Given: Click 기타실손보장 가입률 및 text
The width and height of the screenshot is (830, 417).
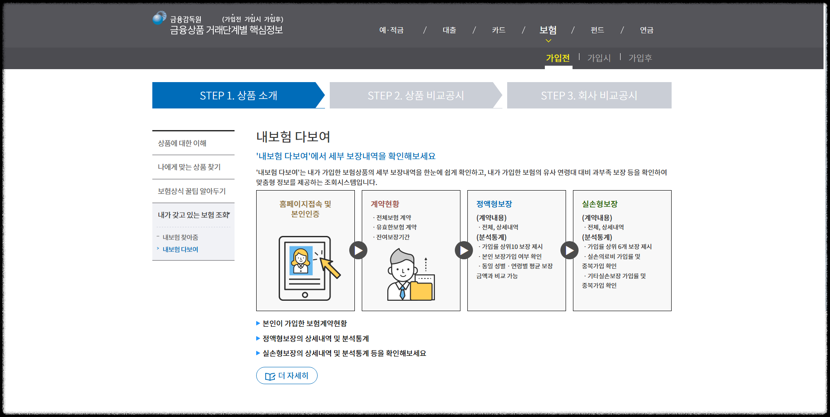Looking at the screenshot, I should point(616,276).
